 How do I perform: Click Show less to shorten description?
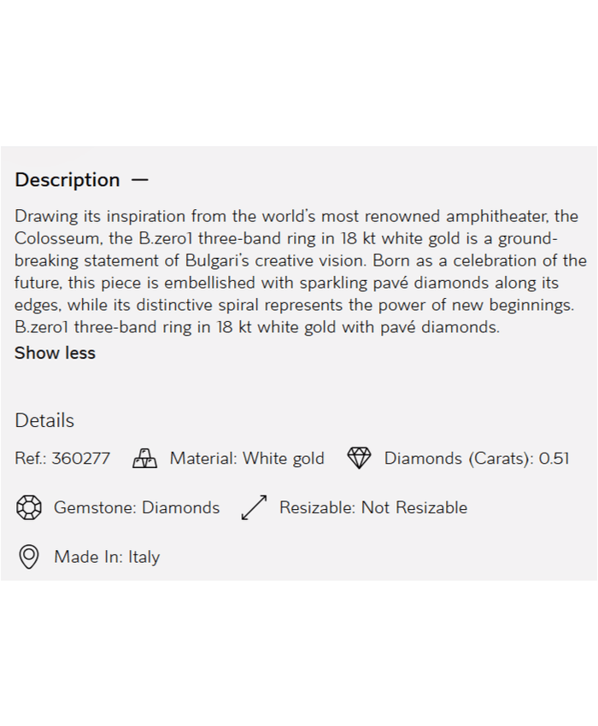tap(55, 354)
